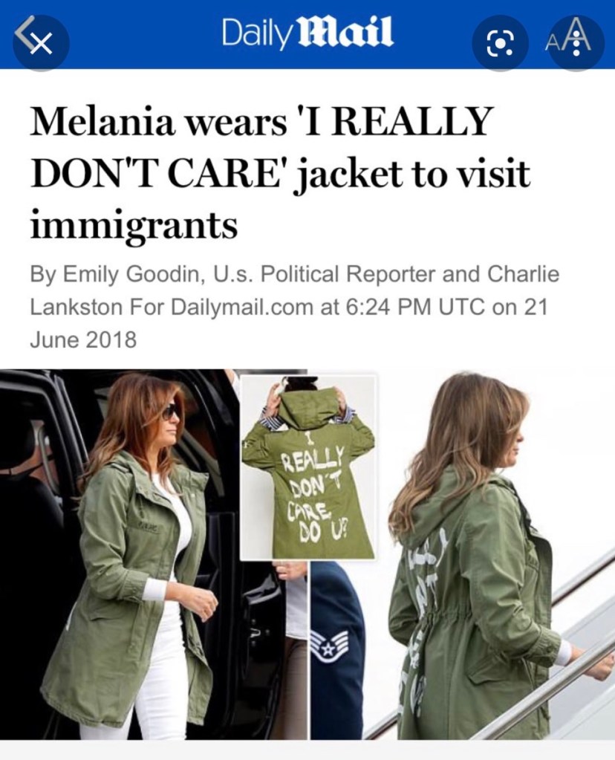615x760 pixels.
Task: Open the inset green jacket back photo
Action: point(308,467)
